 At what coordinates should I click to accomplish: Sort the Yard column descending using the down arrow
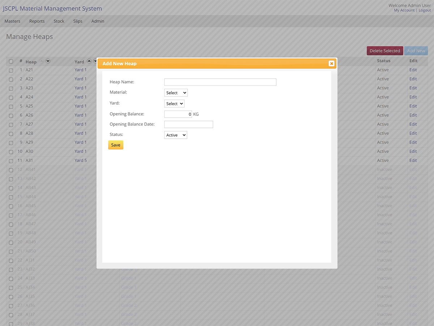(95, 61)
